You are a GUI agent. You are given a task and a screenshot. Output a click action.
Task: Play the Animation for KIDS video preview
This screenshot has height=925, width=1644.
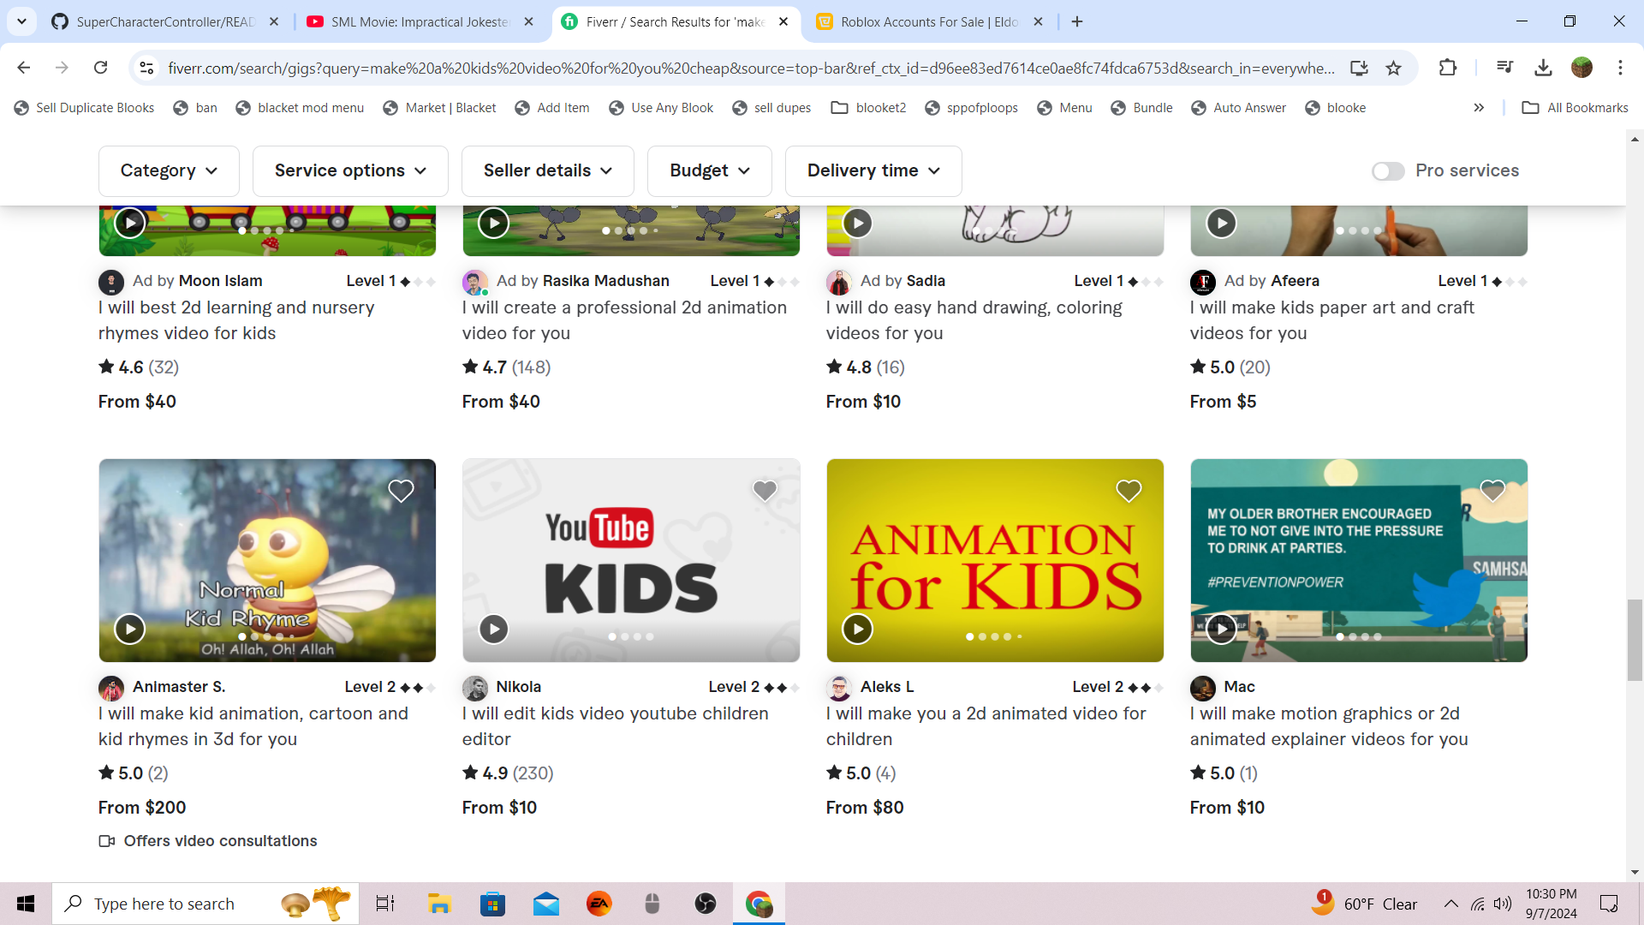pos(857,629)
